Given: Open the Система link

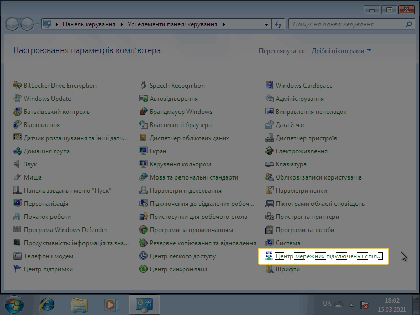Looking at the screenshot, I should point(288,243).
